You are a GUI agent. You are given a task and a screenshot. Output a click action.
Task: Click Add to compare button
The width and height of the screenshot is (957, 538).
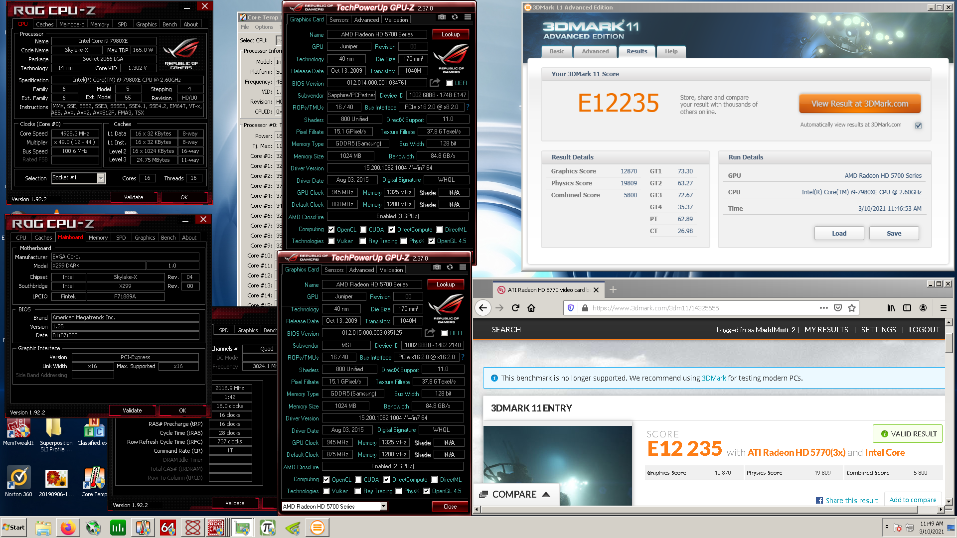point(913,500)
